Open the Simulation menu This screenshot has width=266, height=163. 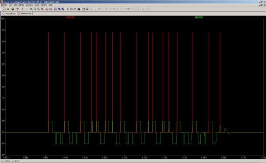(x=30, y=5)
